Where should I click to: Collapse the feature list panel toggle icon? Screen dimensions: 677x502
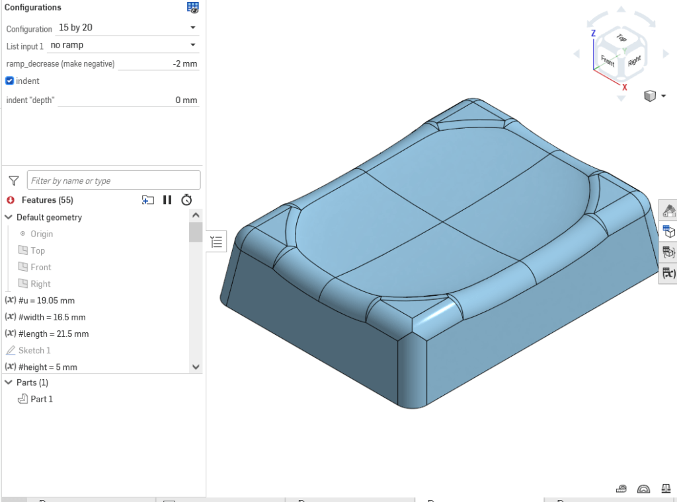[216, 242]
